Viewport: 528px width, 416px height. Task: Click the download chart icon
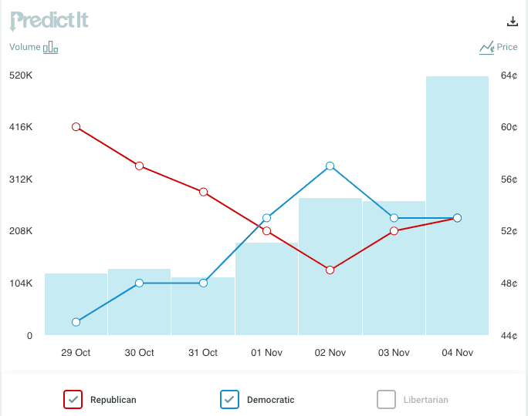pos(511,22)
